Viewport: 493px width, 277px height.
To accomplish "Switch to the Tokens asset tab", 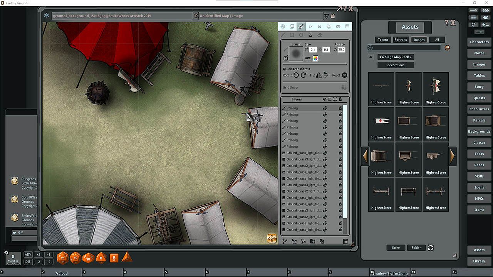I will [383, 40].
